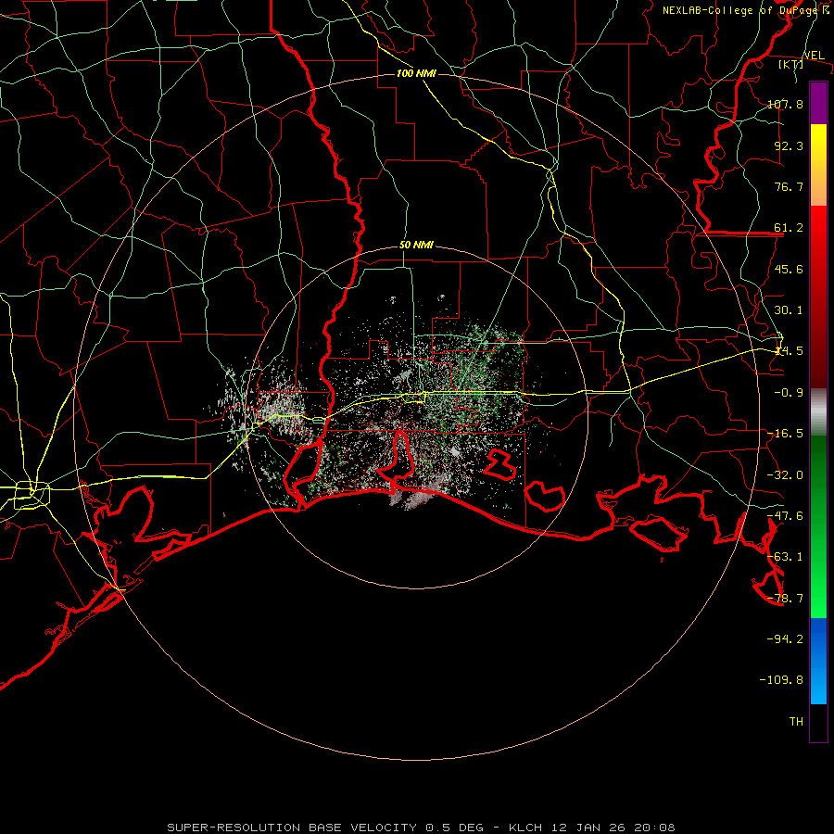
Task: Click the TH legend label
Action: click(x=796, y=722)
